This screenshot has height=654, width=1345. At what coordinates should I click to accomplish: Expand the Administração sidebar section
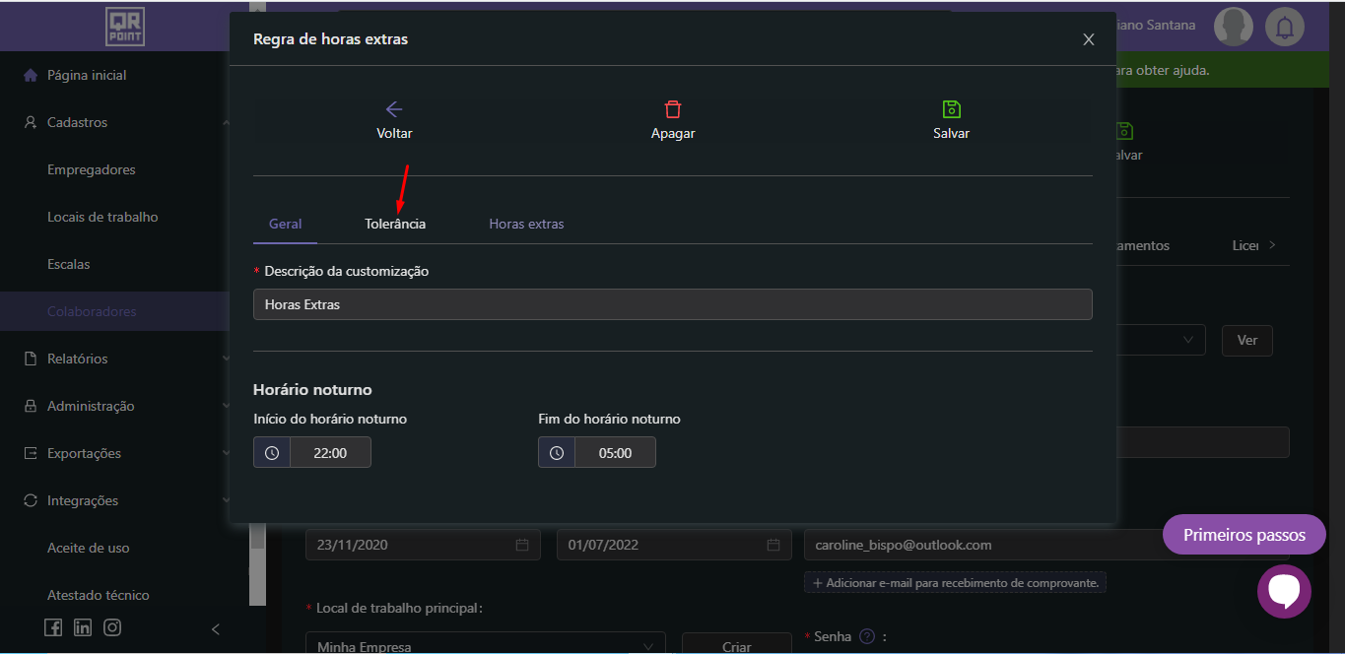[x=90, y=406]
